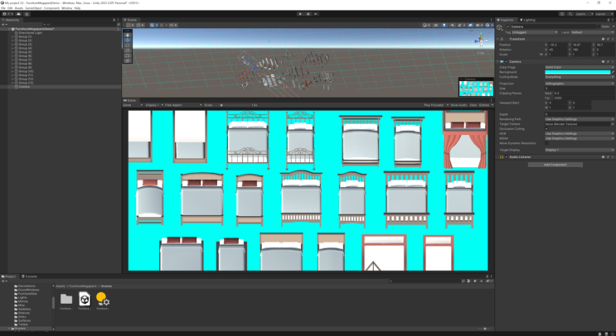Image resolution: width=616 pixels, height=336 pixels.
Task: Click the Play button
Action: (300, 14)
